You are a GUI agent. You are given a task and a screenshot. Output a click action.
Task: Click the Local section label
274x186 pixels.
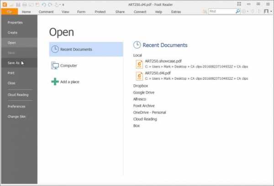137,55
